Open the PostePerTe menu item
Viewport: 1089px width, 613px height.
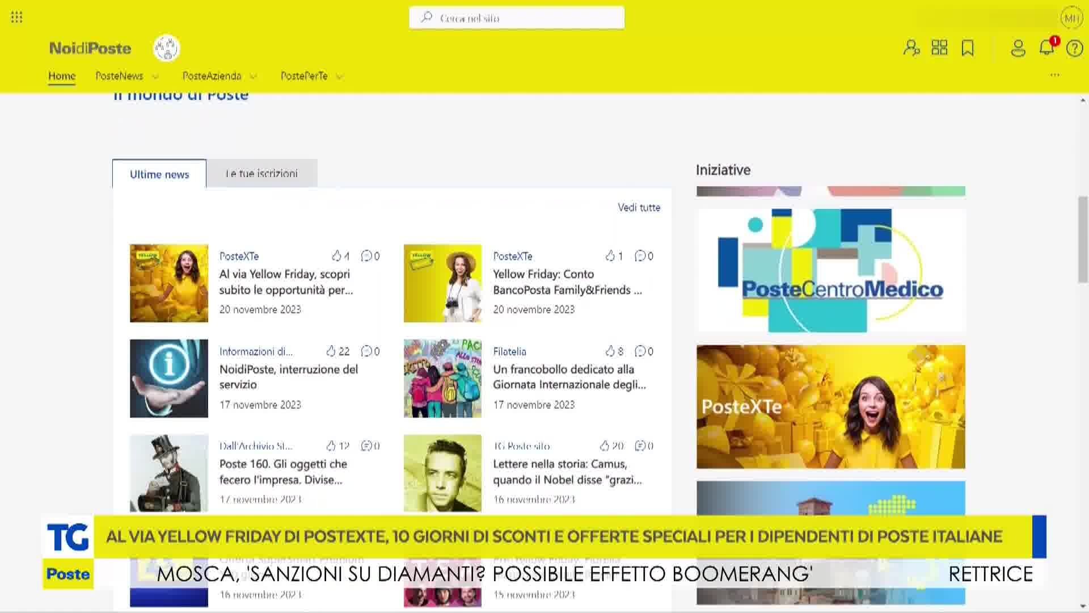point(304,76)
